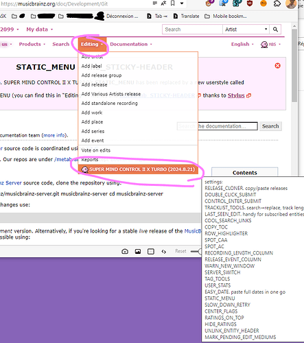
Task: Click the window square icon in bottom toolbar
Action: click(x=151, y=252)
